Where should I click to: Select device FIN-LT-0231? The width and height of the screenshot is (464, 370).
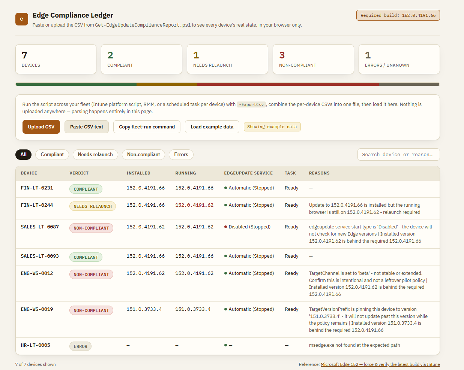coord(37,188)
